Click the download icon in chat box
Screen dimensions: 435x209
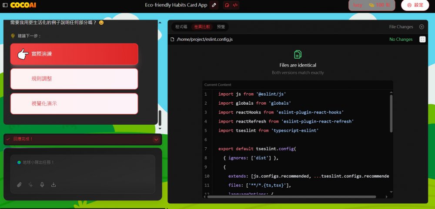(x=54, y=185)
